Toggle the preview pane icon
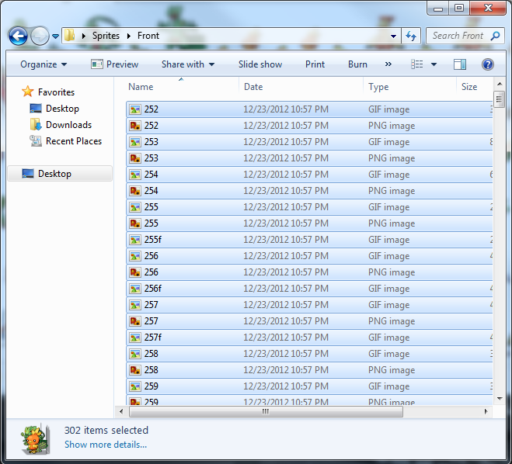 click(x=460, y=64)
